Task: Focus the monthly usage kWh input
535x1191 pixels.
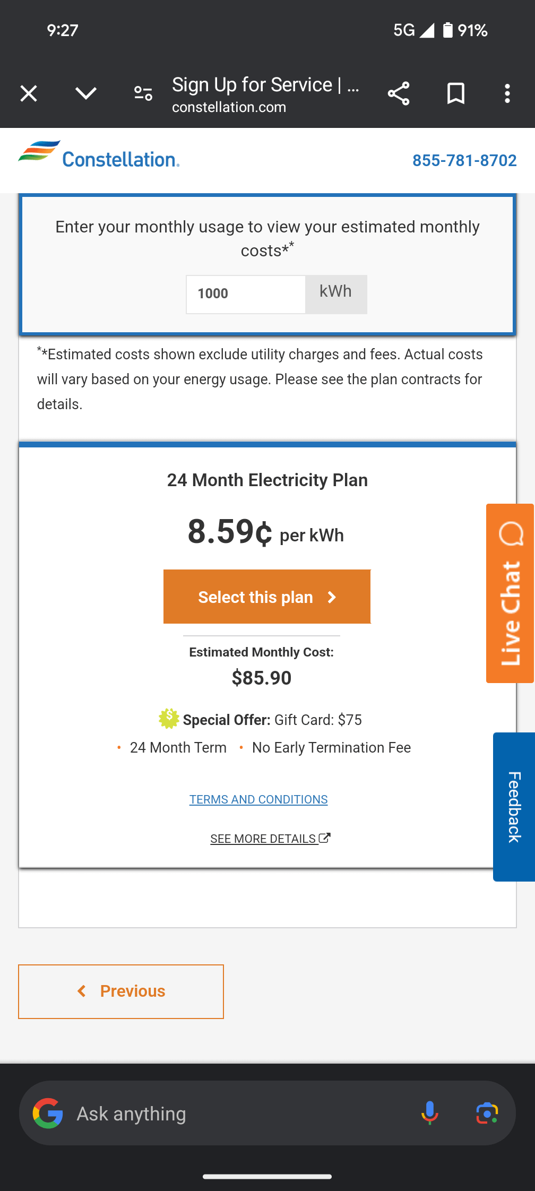Action: pyautogui.click(x=246, y=294)
